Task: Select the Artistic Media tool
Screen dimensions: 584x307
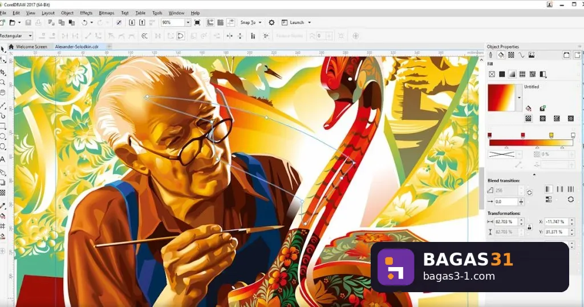Action: coord(3,115)
